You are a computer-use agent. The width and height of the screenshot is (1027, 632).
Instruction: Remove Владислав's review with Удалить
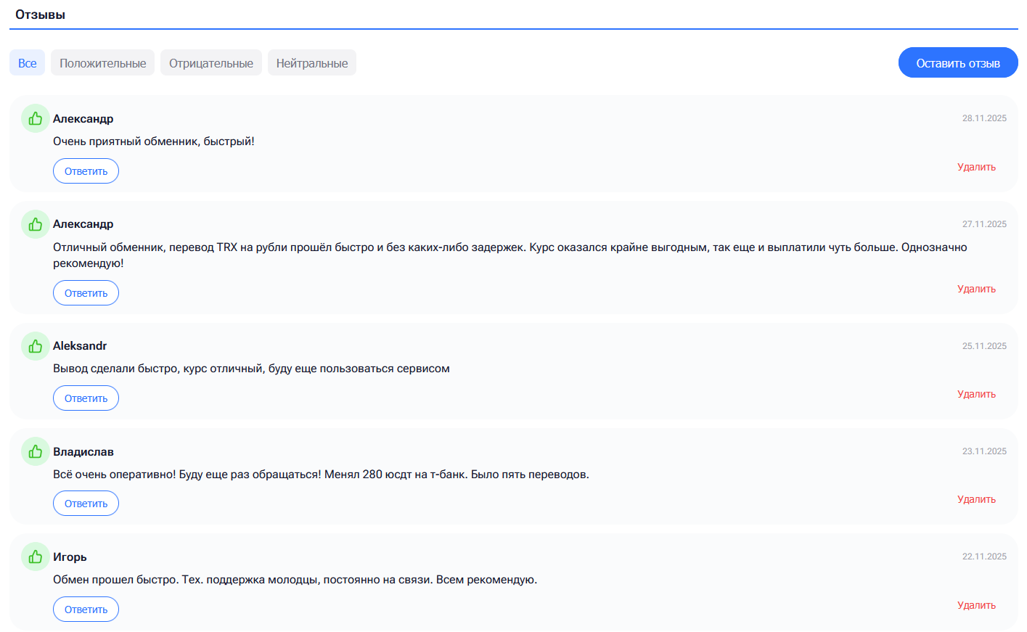(976, 500)
